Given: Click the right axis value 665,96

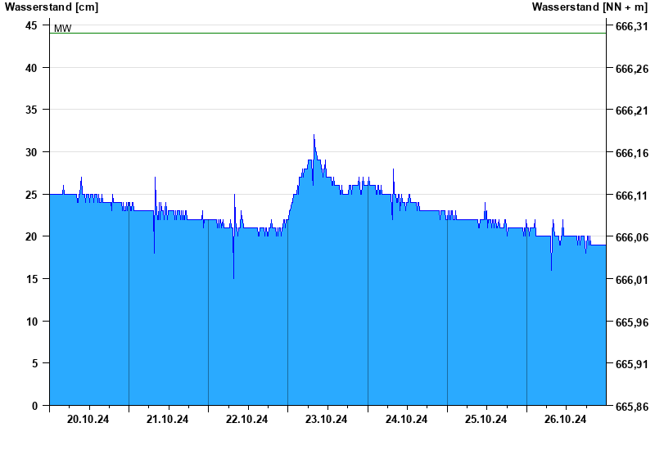Looking at the screenshot, I should (x=632, y=322).
